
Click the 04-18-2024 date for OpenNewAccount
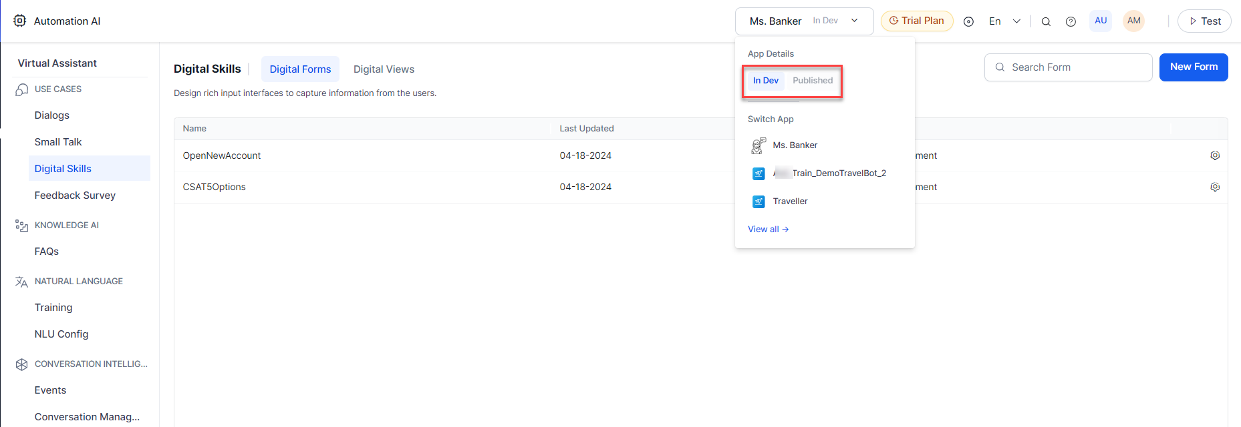tap(585, 155)
